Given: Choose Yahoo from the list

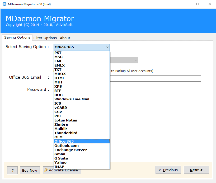Looking at the screenshot, I should [82, 163].
